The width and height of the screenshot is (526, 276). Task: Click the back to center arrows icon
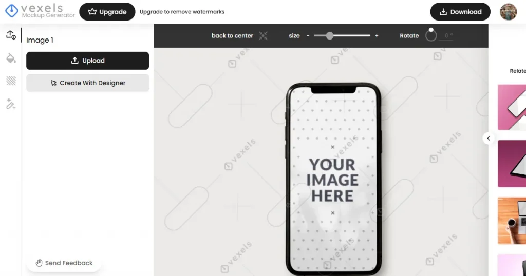263,35
